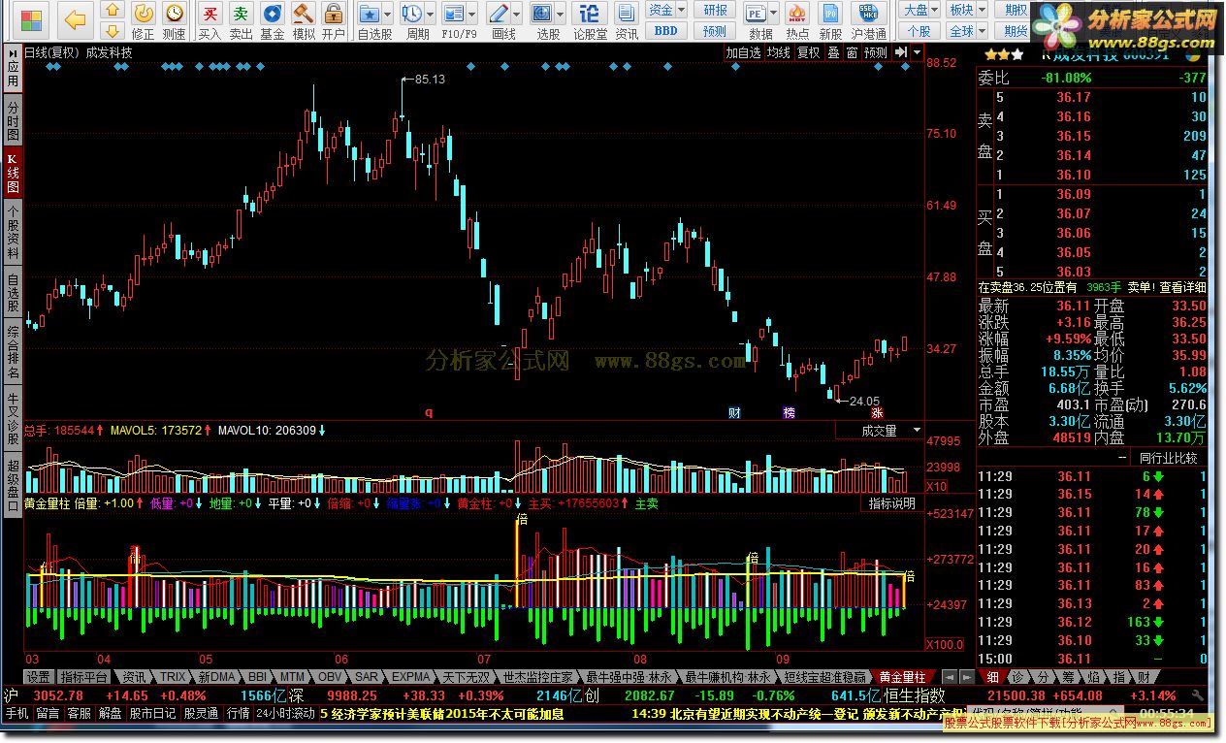Toggle 复权 price adjustment
This screenshot has height=743, width=1226.
coord(808,52)
